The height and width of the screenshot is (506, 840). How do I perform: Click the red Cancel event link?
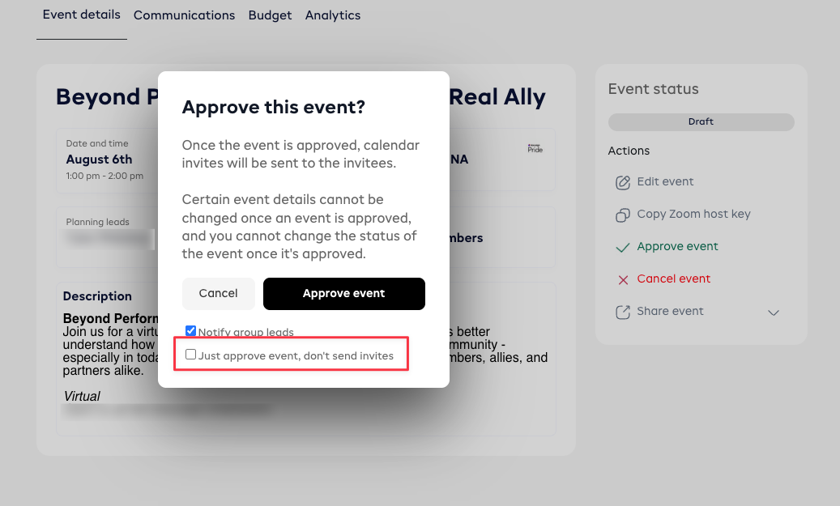click(673, 279)
